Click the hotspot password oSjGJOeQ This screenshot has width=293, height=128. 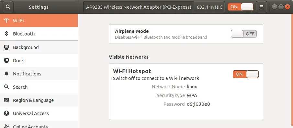198,104
